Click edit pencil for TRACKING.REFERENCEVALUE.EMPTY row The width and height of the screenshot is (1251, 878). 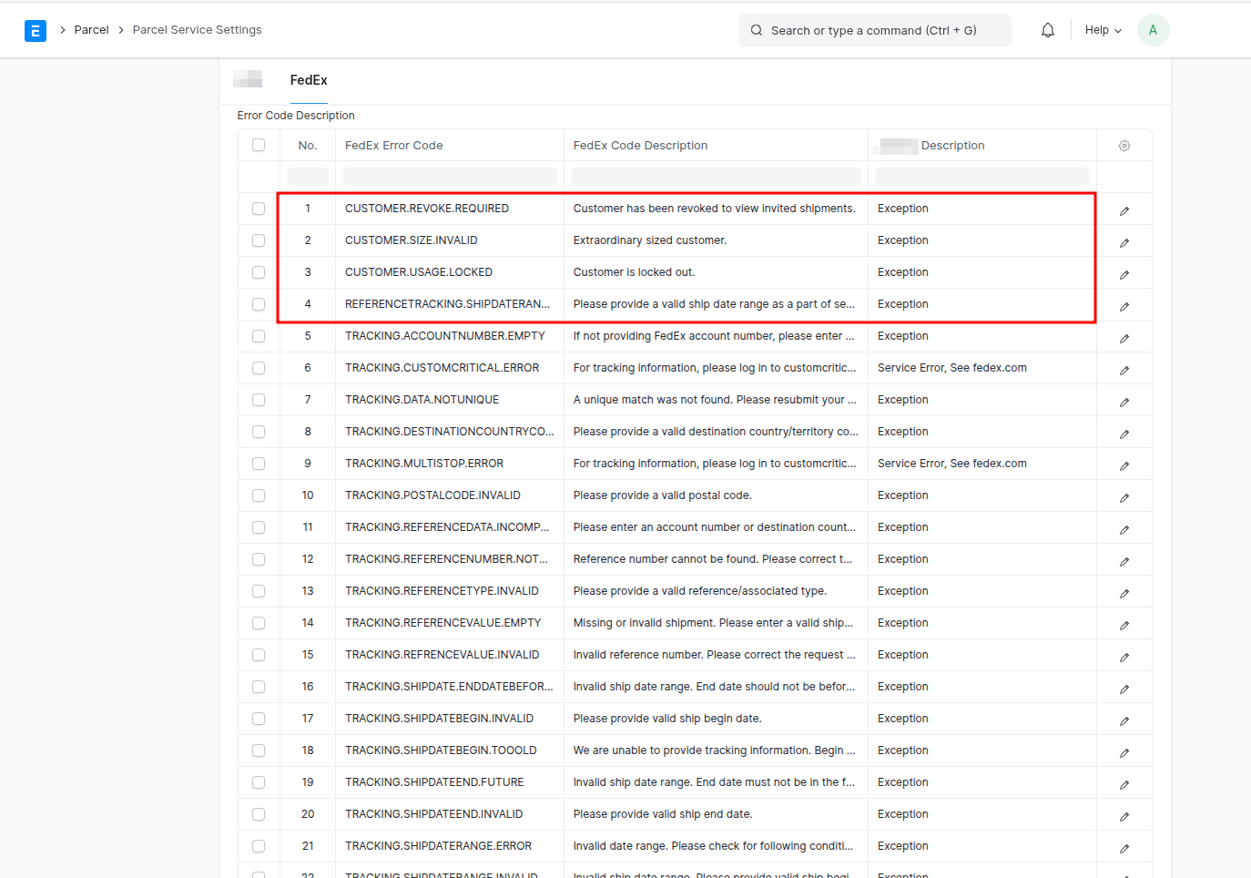pos(1124,625)
